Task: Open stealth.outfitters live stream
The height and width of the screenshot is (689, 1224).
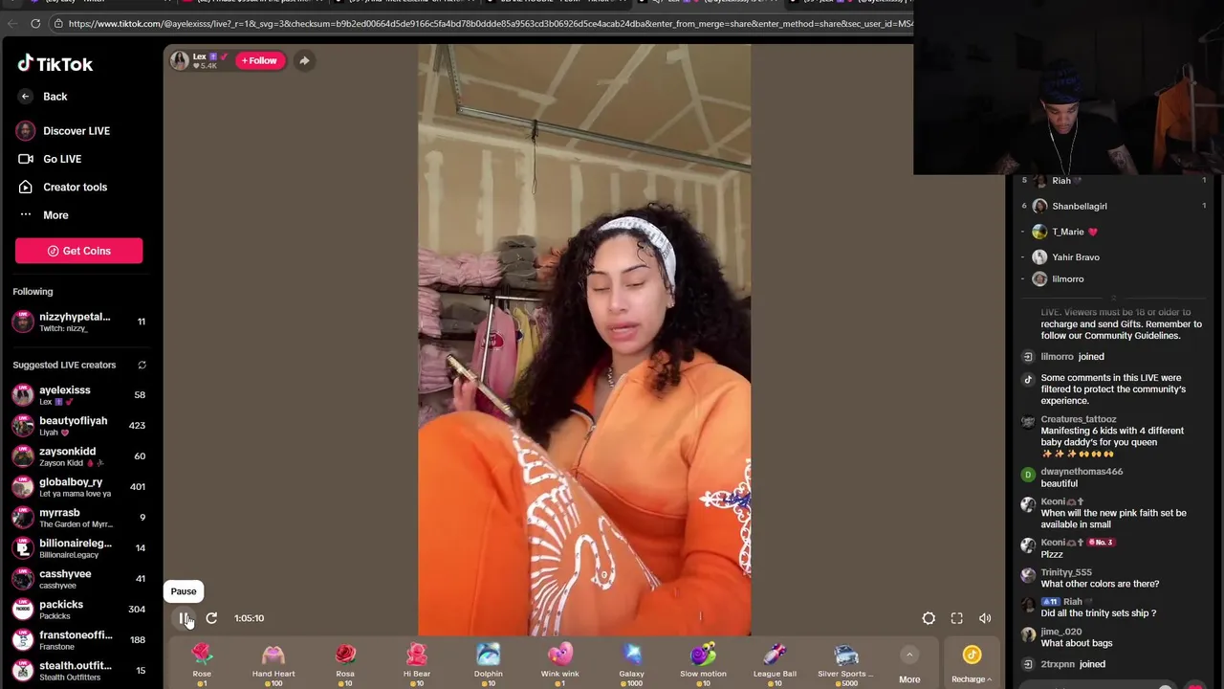Action: tap(78, 671)
